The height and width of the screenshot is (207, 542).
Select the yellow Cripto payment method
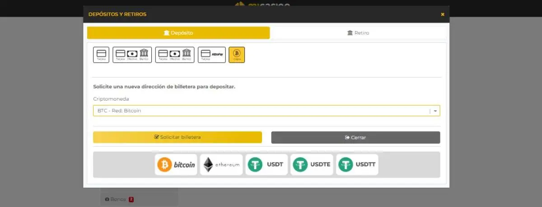(237, 55)
